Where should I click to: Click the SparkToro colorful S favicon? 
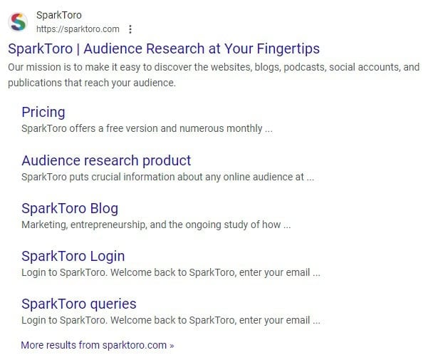tap(18, 22)
